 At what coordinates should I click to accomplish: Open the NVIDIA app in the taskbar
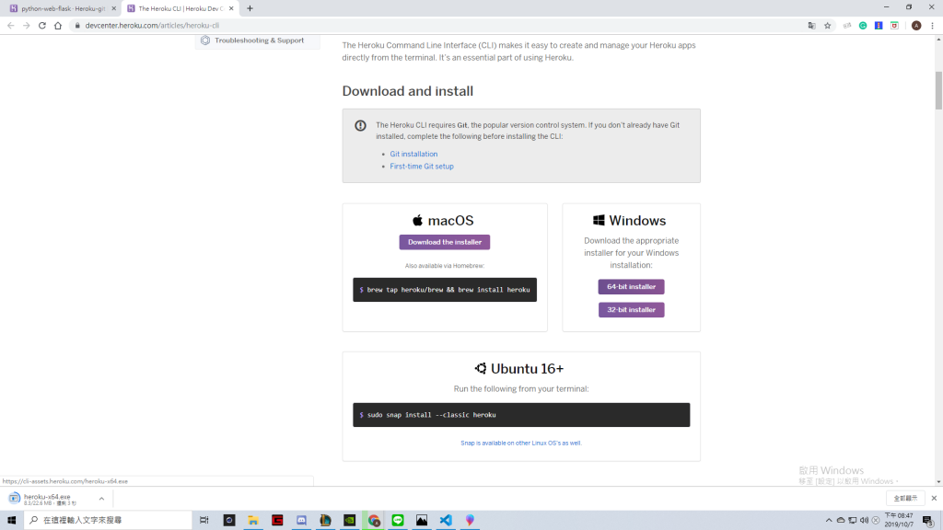click(349, 520)
